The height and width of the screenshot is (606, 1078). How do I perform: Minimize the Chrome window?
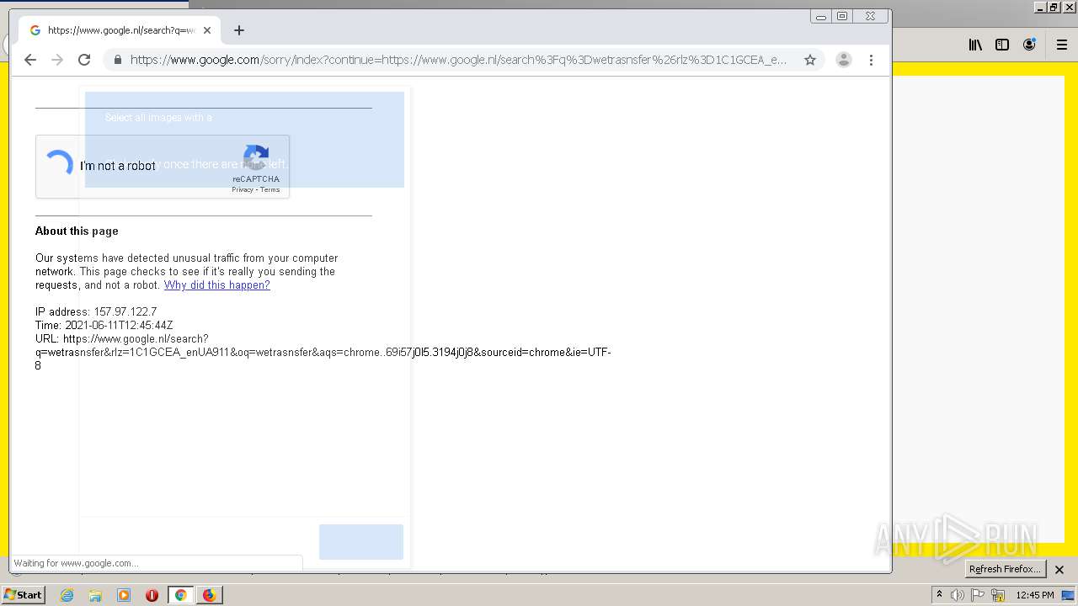click(x=821, y=16)
